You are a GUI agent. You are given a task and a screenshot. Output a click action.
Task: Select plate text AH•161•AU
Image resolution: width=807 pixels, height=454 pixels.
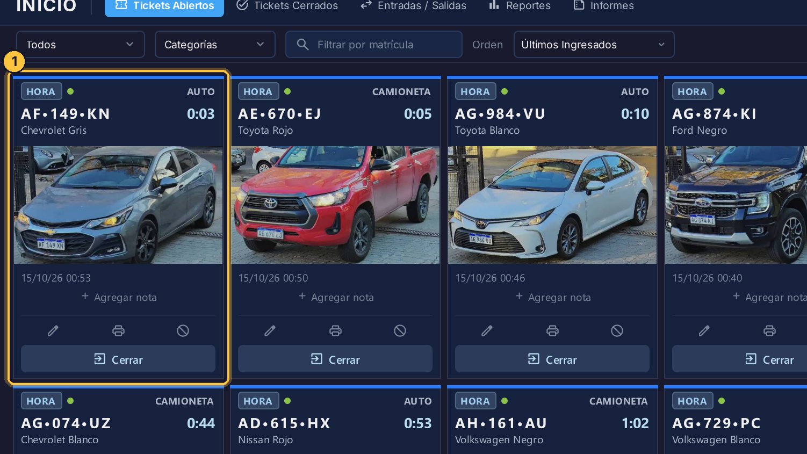pos(501,423)
